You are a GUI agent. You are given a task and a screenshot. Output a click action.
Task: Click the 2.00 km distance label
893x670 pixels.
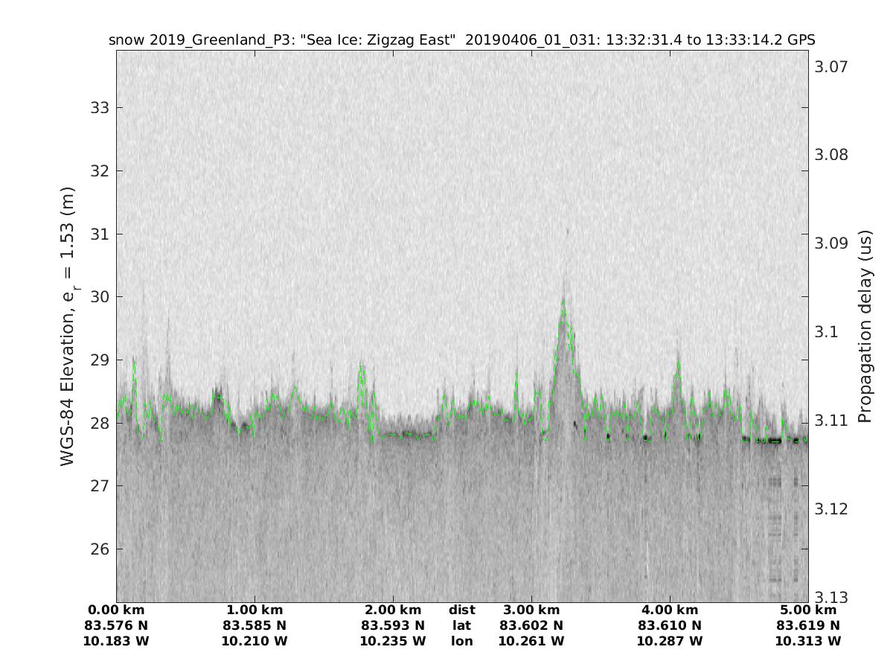click(392, 610)
